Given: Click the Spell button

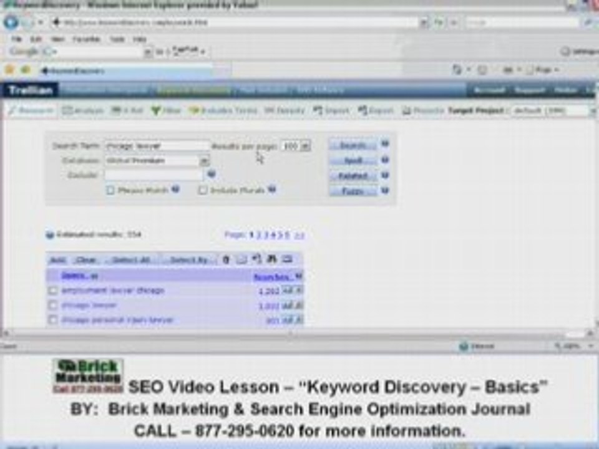Looking at the screenshot, I should (353, 161).
